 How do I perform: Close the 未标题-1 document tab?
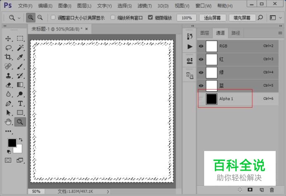click(x=86, y=29)
